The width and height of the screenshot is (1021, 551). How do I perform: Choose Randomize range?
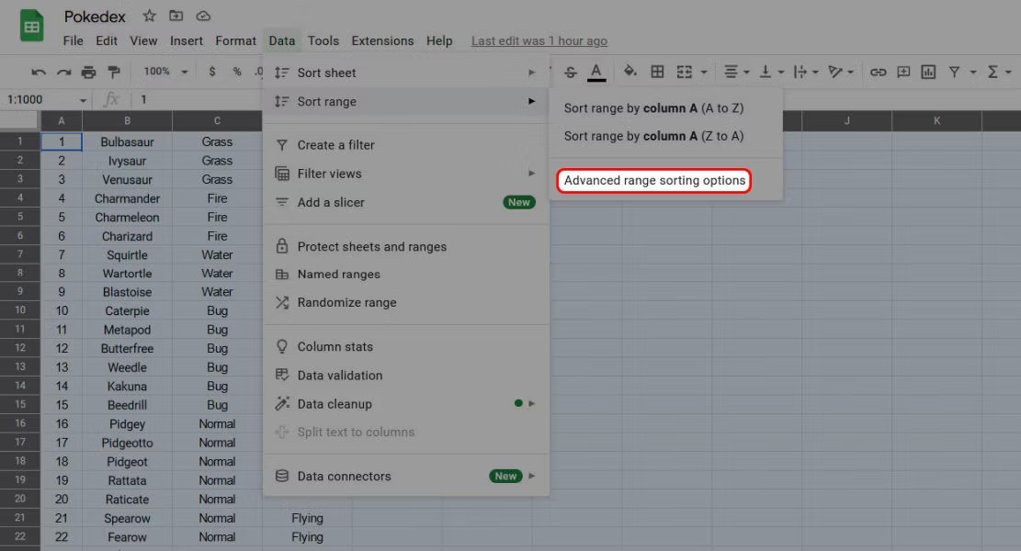(406, 302)
